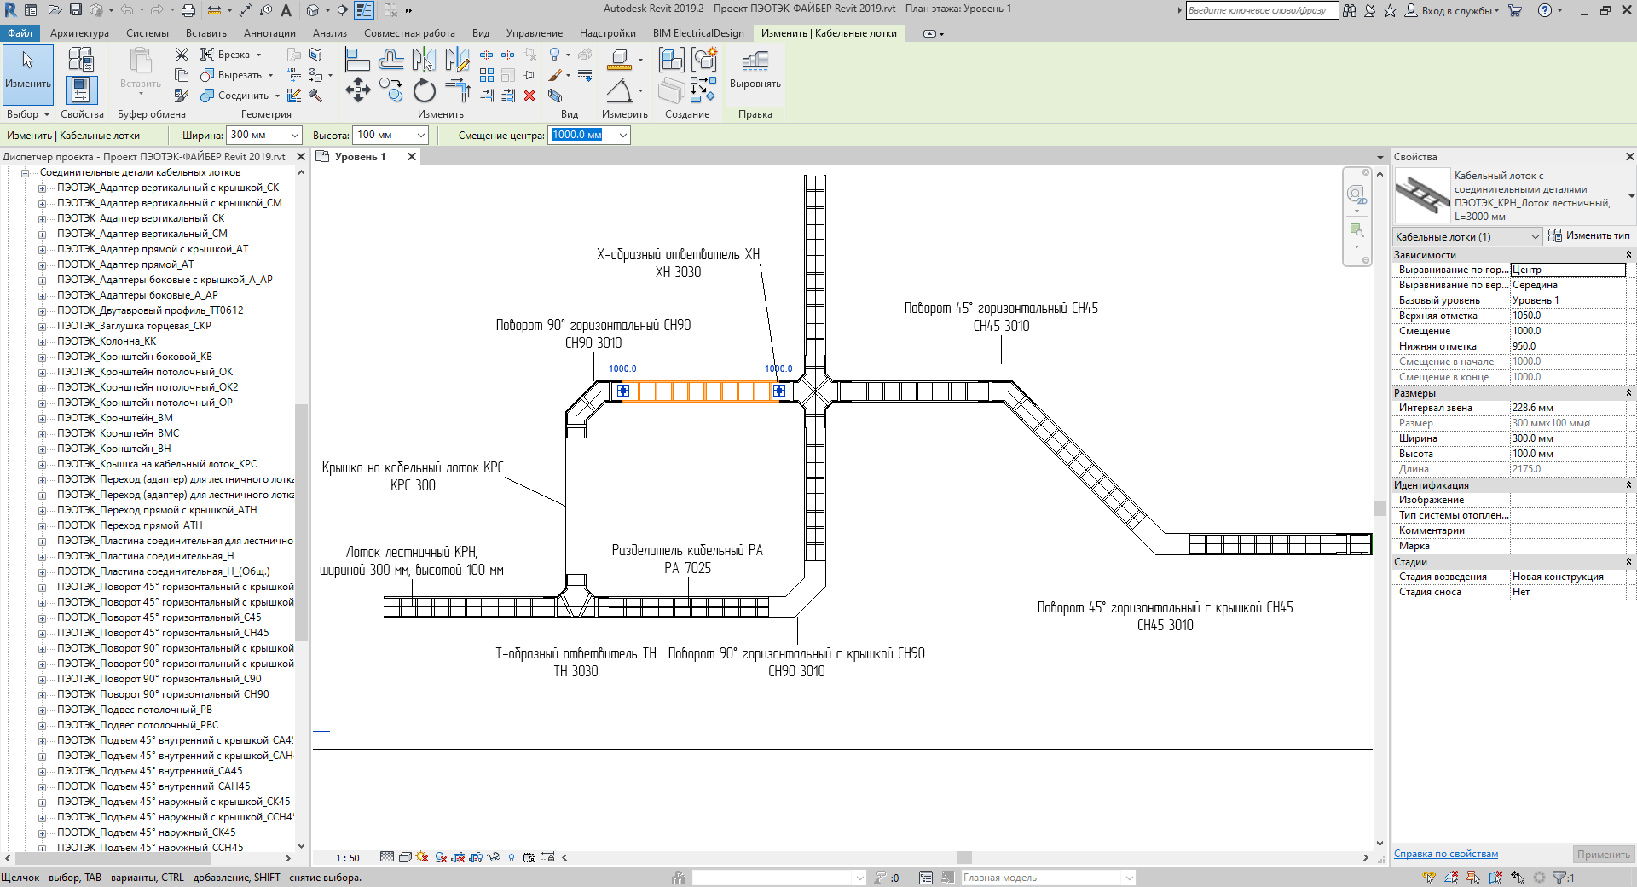Click the Project Browser vertical scrollbar

coord(301,522)
